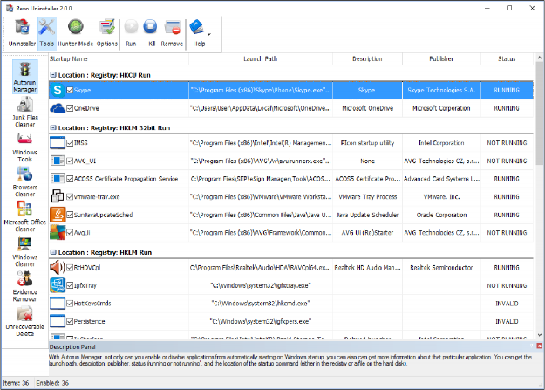Click the RtHDVCpl speaker icon
545x390 pixels.
click(x=58, y=268)
